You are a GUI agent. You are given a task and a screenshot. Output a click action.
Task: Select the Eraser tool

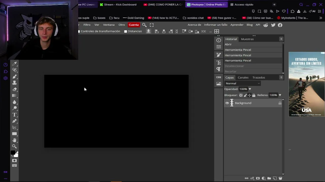point(14,89)
